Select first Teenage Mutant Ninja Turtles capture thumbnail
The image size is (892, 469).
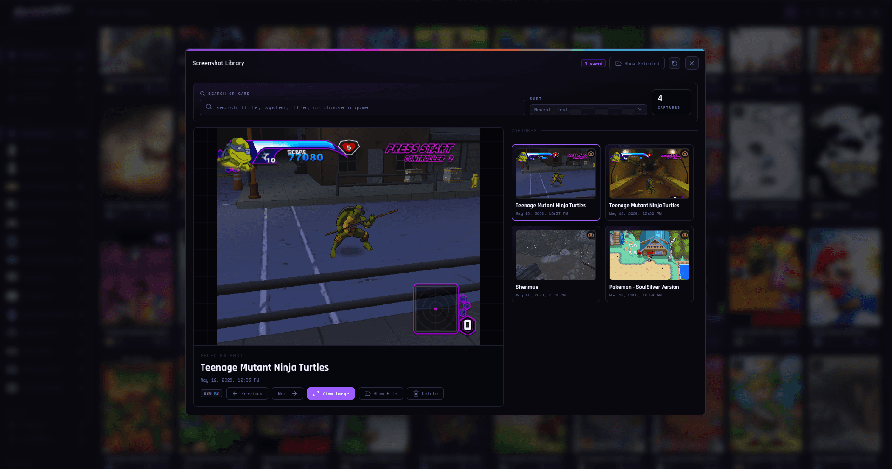556,174
